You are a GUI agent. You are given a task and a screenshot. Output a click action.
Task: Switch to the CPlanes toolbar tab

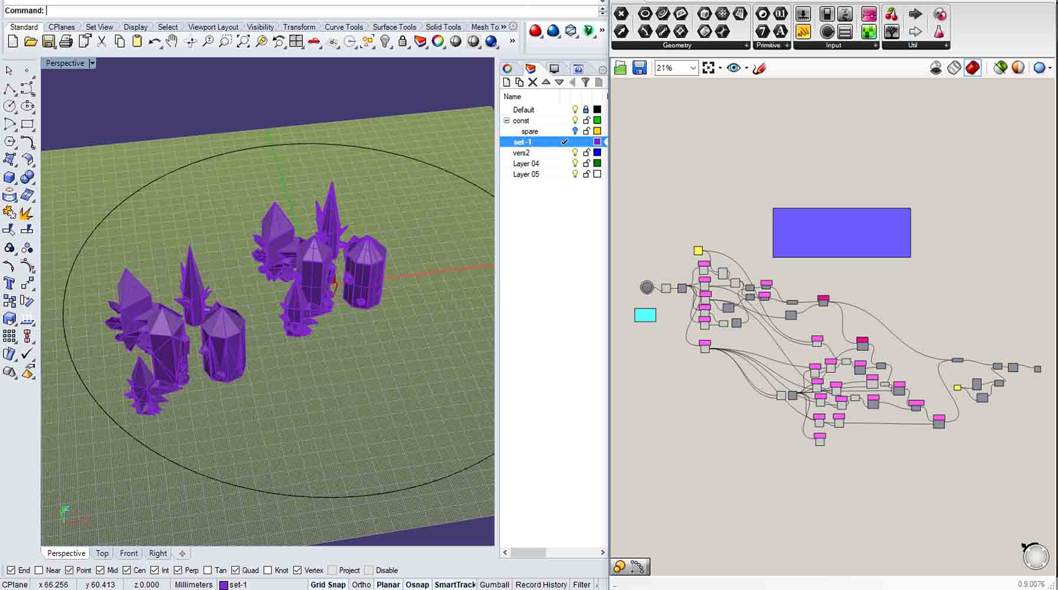[x=61, y=27]
